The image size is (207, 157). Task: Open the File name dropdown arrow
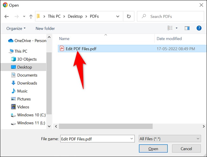click(x=132, y=138)
